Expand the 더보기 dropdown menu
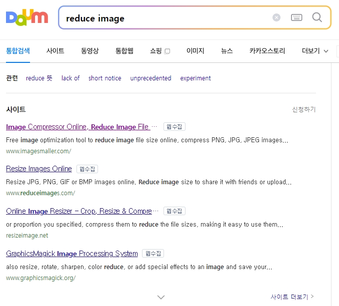Viewport: 339px width, 306px height. tap(315, 51)
